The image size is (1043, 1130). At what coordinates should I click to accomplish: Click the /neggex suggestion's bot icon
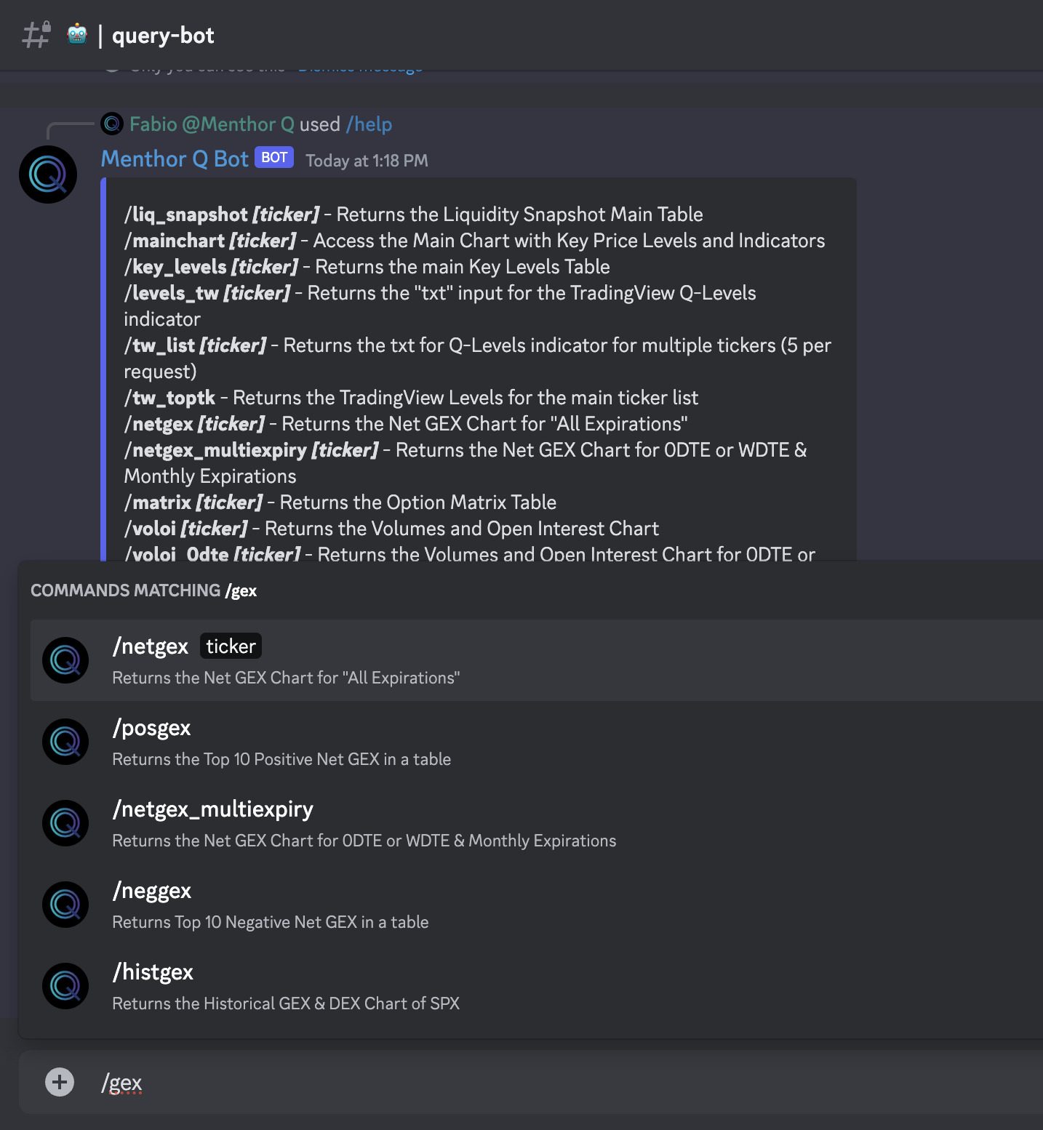click(x=65, y=905)
